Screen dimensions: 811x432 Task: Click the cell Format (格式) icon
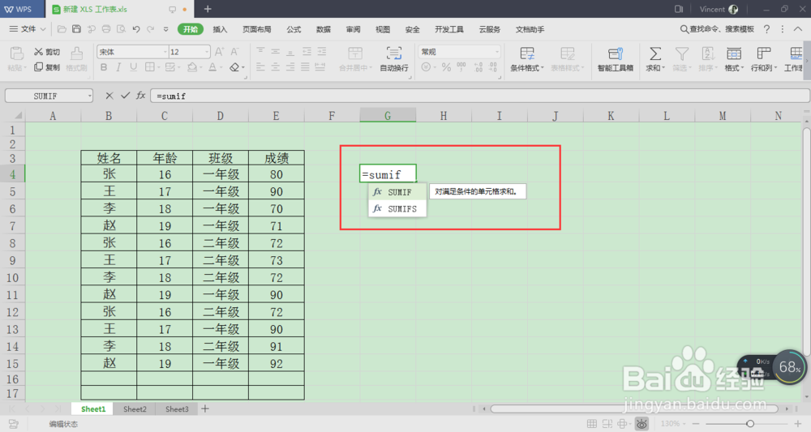pos(733,53)
